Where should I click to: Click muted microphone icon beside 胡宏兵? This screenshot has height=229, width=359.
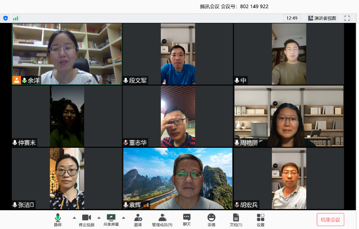[237, 205]
